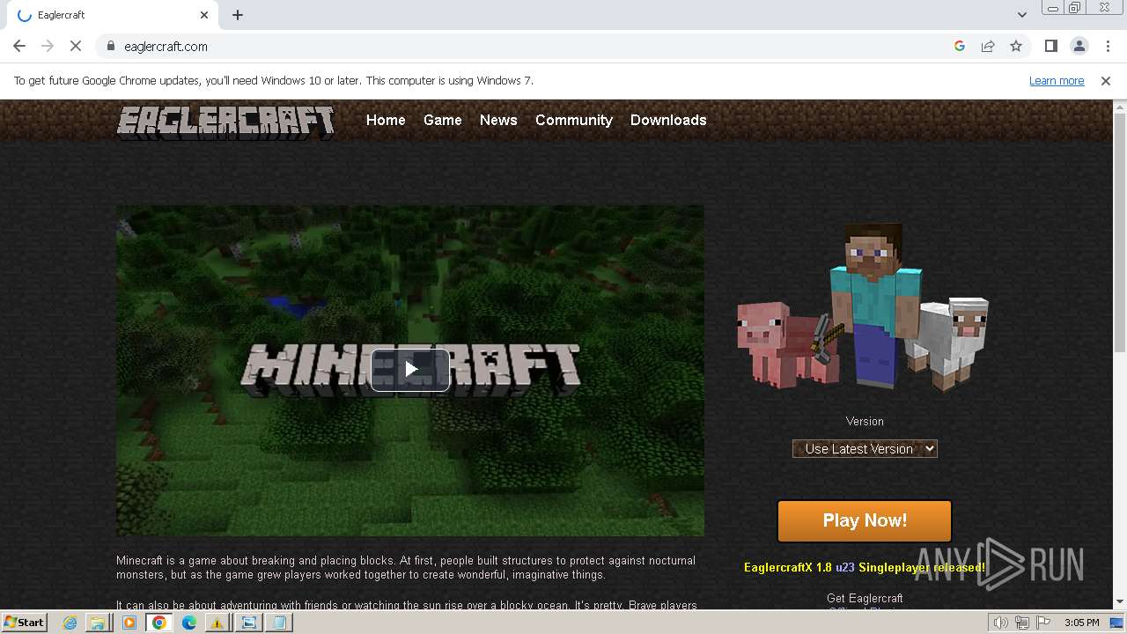Open the Chrome three-dot menu
The image size is (1127, 634).
click(1108, 46)
